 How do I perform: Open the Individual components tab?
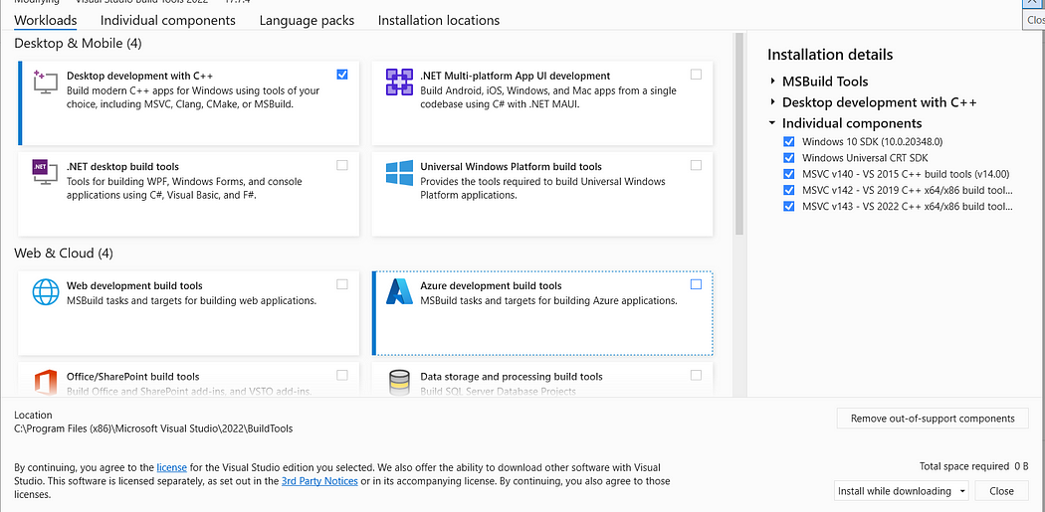[168, 21]
